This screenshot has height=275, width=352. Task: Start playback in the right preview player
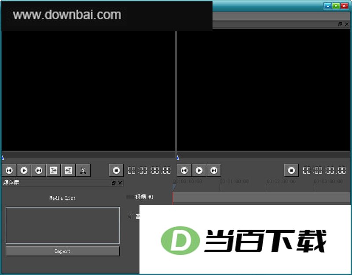(199, 170)
